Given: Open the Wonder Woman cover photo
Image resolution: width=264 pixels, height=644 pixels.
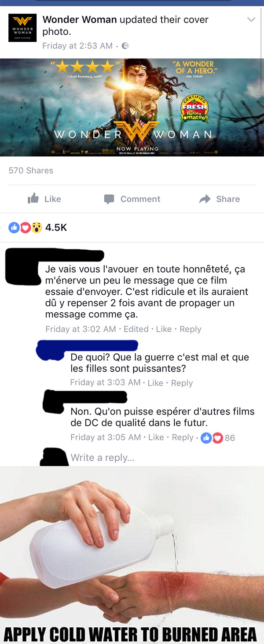Looking at the screenshot, I should [132, 107].
